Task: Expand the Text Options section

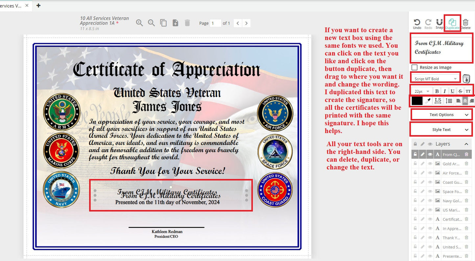Action: pyautogui.click(x=441, y=115)
